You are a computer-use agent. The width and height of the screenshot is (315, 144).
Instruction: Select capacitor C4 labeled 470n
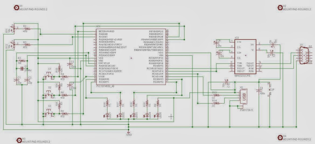71,85
